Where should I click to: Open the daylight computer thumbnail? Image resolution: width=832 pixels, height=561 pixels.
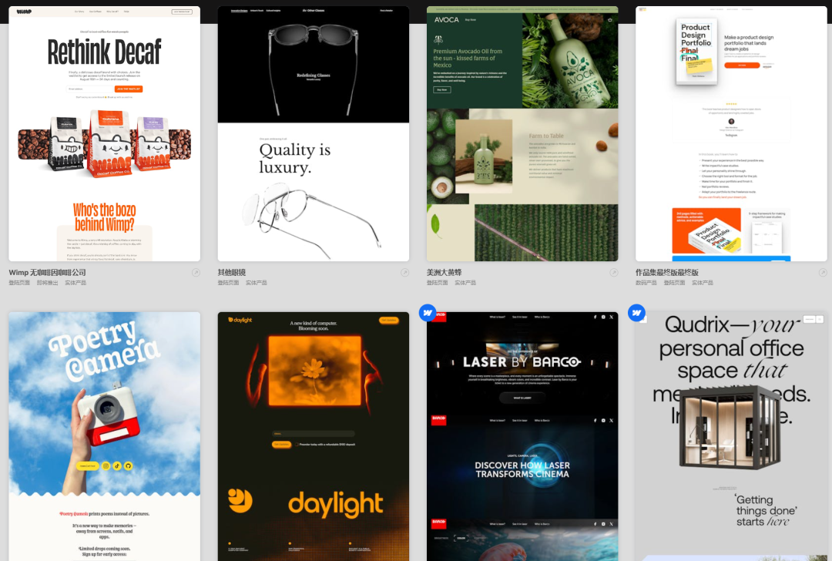tap(314, 436)
